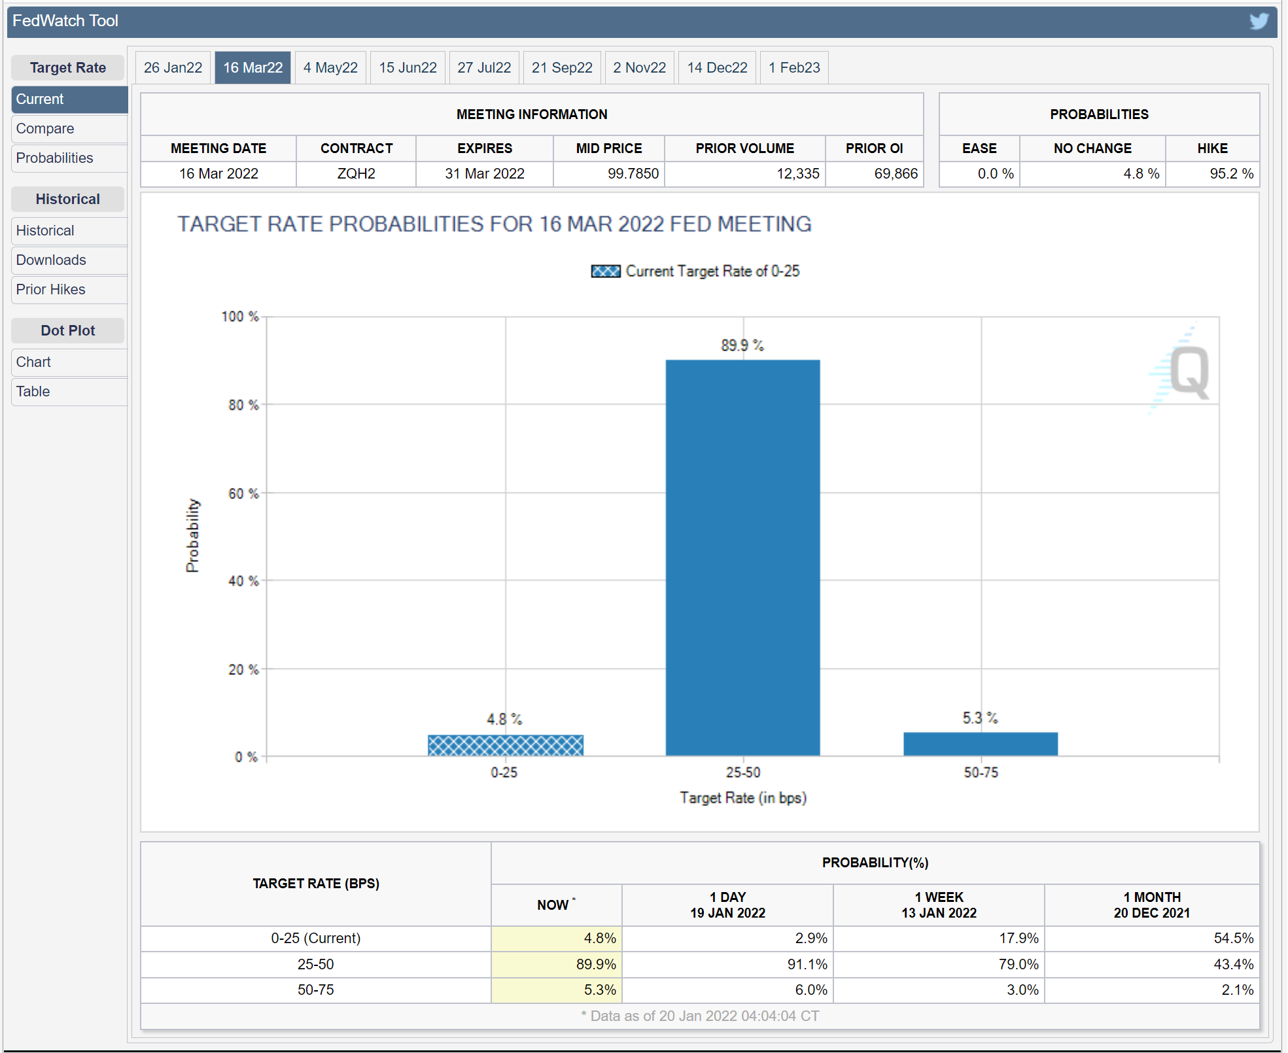
Task: Click the hatched current target rate legend swatch
Action: (605, 271)
